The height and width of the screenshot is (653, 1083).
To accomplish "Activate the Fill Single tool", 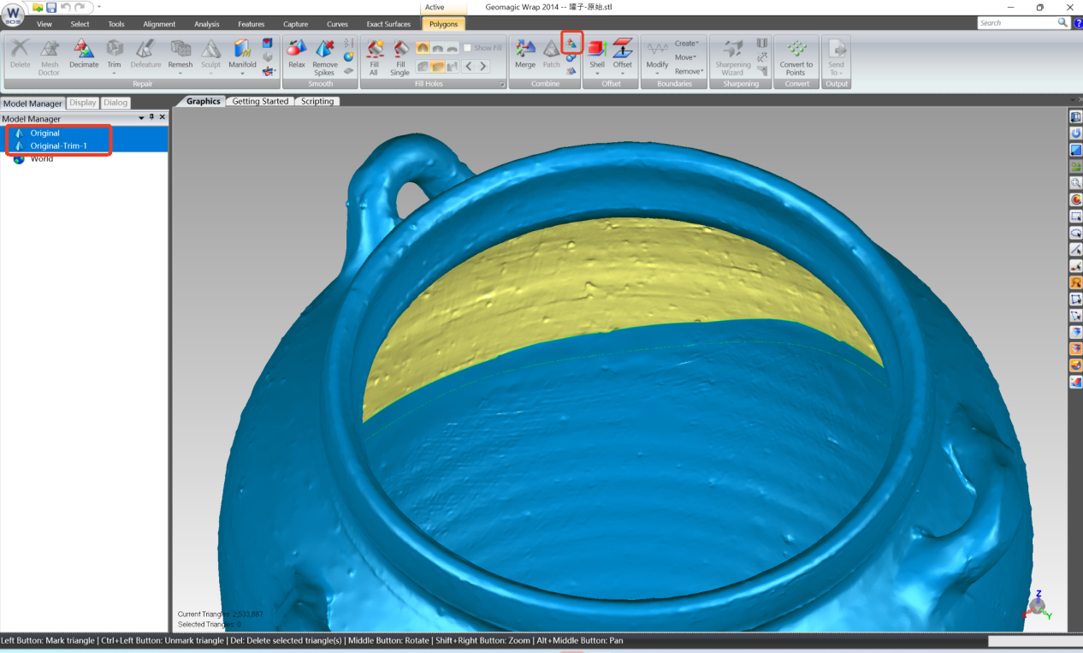I will pyautogui.click(x=399, y=56).
